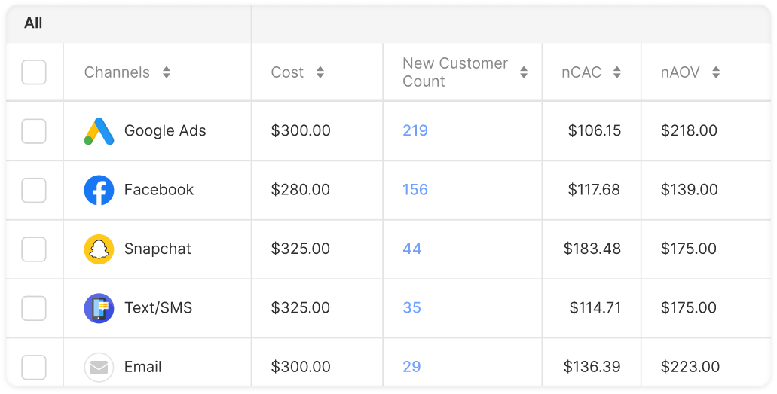
Task: Sort by nAOV column arrows
Action: (716, 72)
